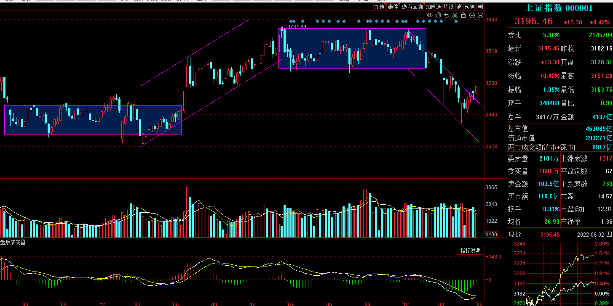Click the 热点回溯 button

tap(412, 7)
